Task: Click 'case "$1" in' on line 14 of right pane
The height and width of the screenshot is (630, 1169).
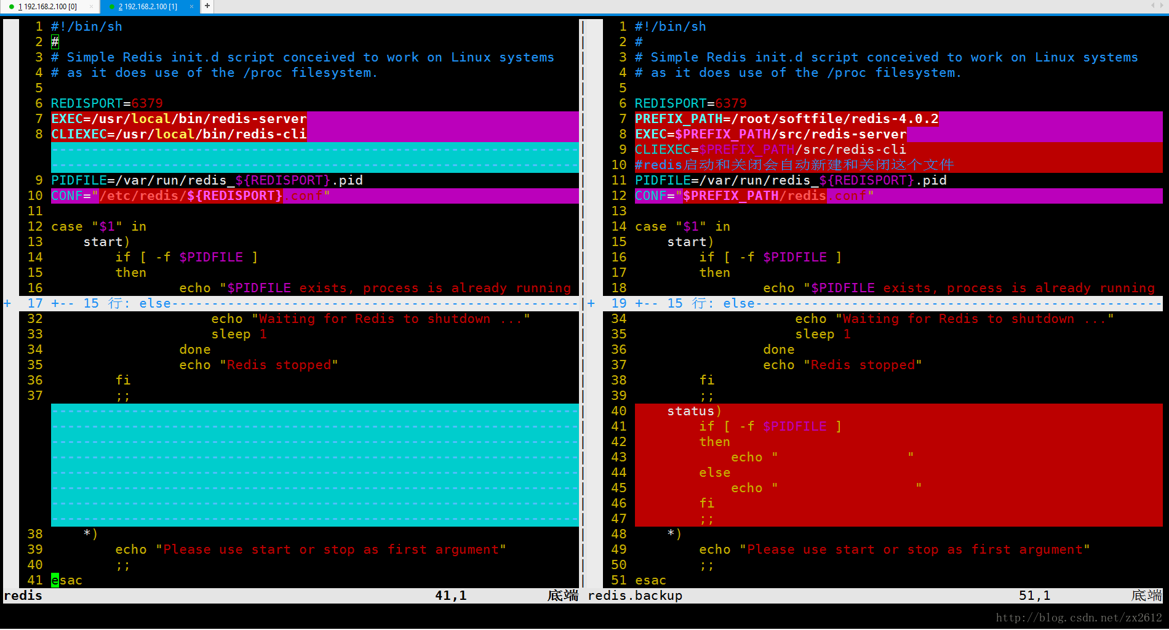Action: [x=683, y=226]
